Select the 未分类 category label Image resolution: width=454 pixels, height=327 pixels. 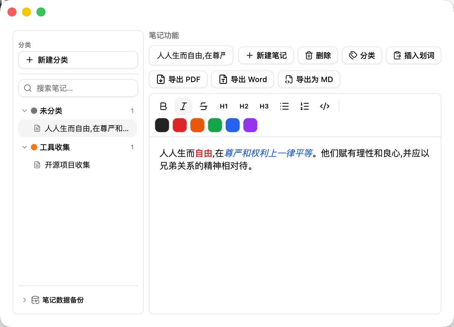coord(51,111)
